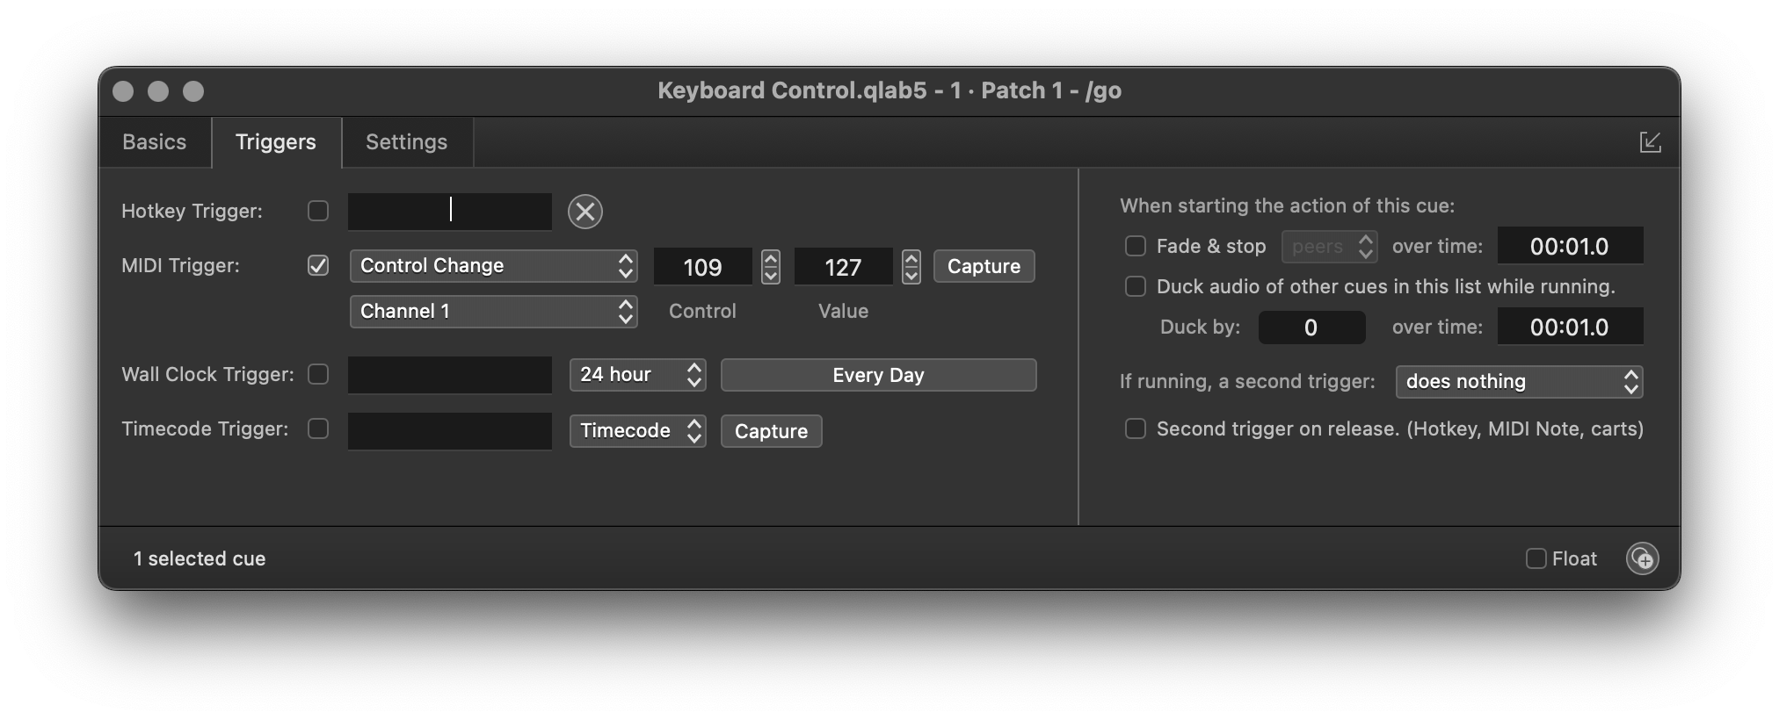Open the does nothing second trigger dropdown
1779x720 pixels.
tap(1518, 381)
